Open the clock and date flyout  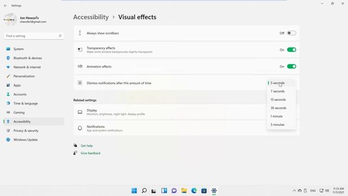[338, 191]
